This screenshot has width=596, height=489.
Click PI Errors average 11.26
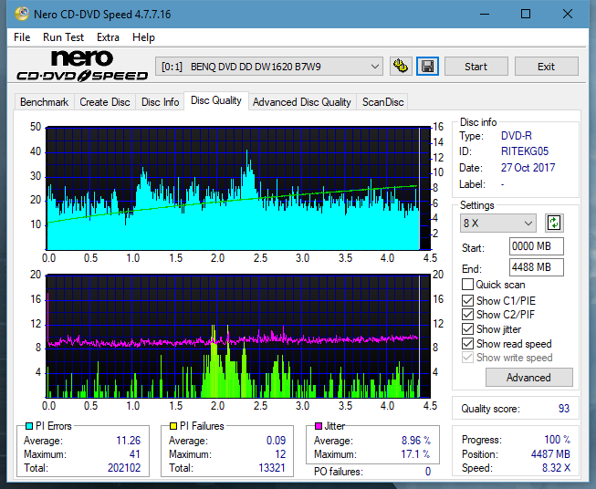click(x=128, y=441)
